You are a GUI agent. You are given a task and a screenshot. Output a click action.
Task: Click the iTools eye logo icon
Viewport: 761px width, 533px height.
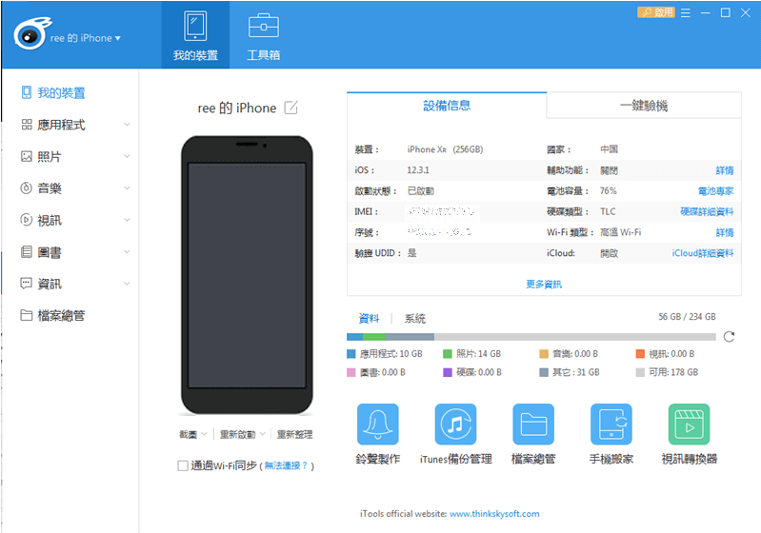[x=32, y=33]
